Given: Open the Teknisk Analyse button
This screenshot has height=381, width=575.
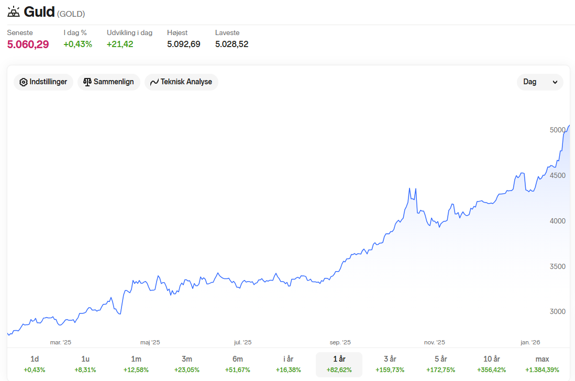Looking at the screenshot, I should coord(182,82).
